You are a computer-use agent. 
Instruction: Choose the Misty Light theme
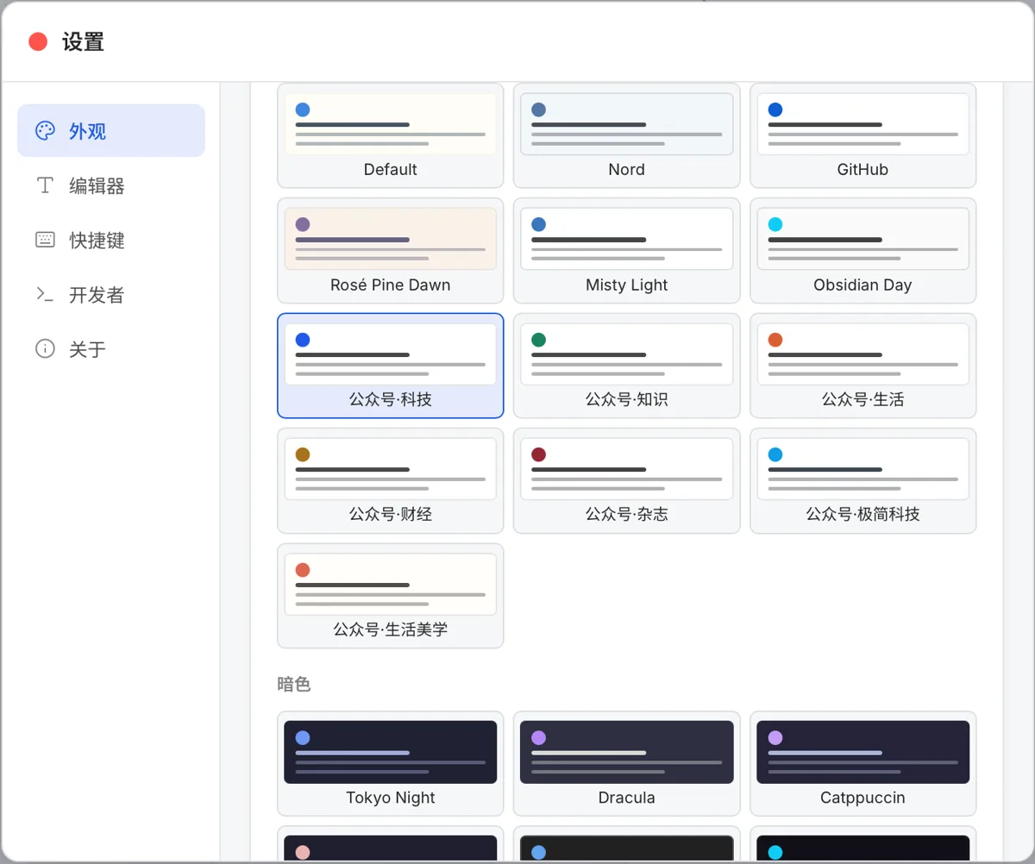point(627,250)
